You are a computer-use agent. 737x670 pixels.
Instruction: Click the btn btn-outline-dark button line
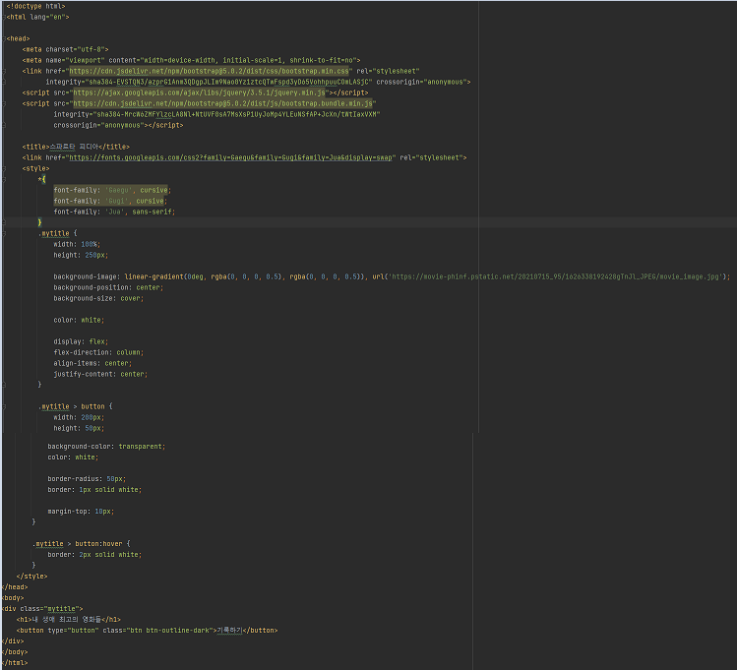(x=148, y=630)
